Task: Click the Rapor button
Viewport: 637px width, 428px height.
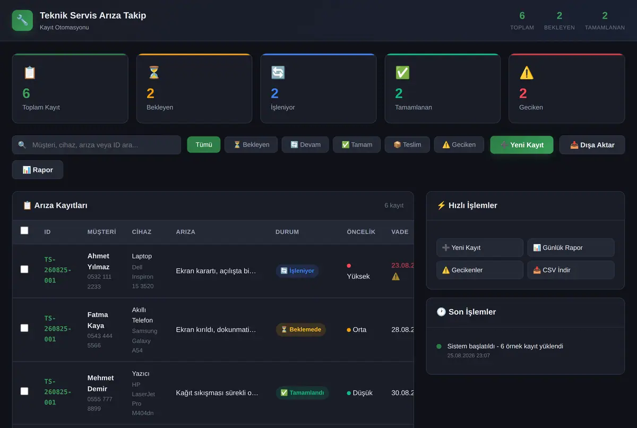Action: pos(38,170)
